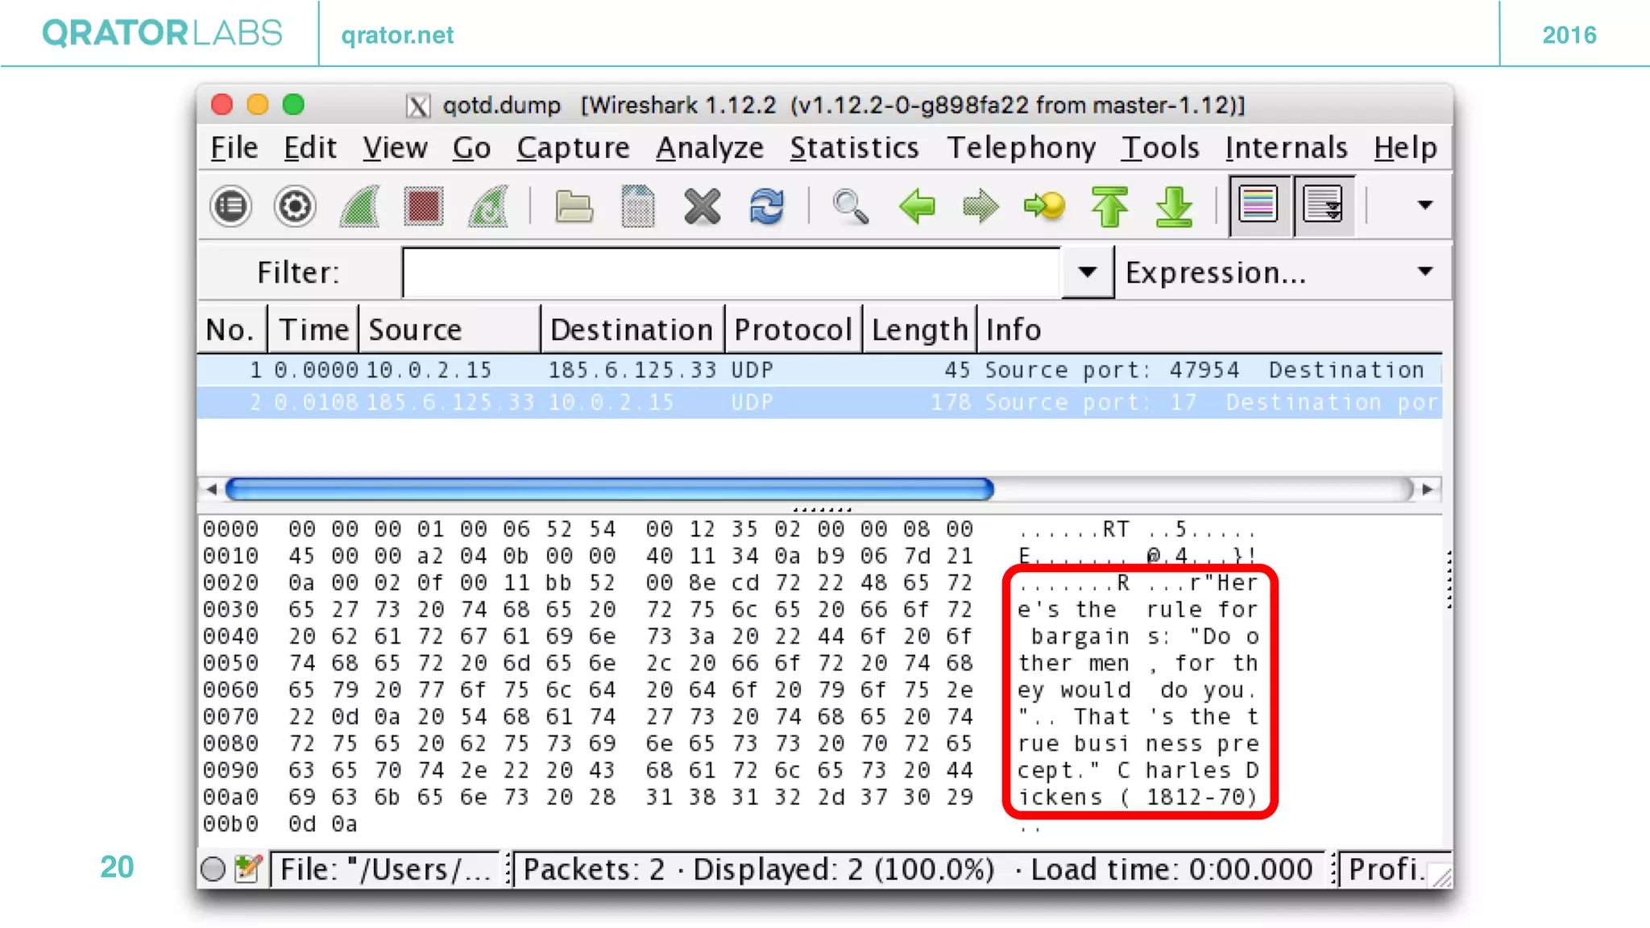Click the Expression... button

pyautogui.click(x=1215, y=273)
